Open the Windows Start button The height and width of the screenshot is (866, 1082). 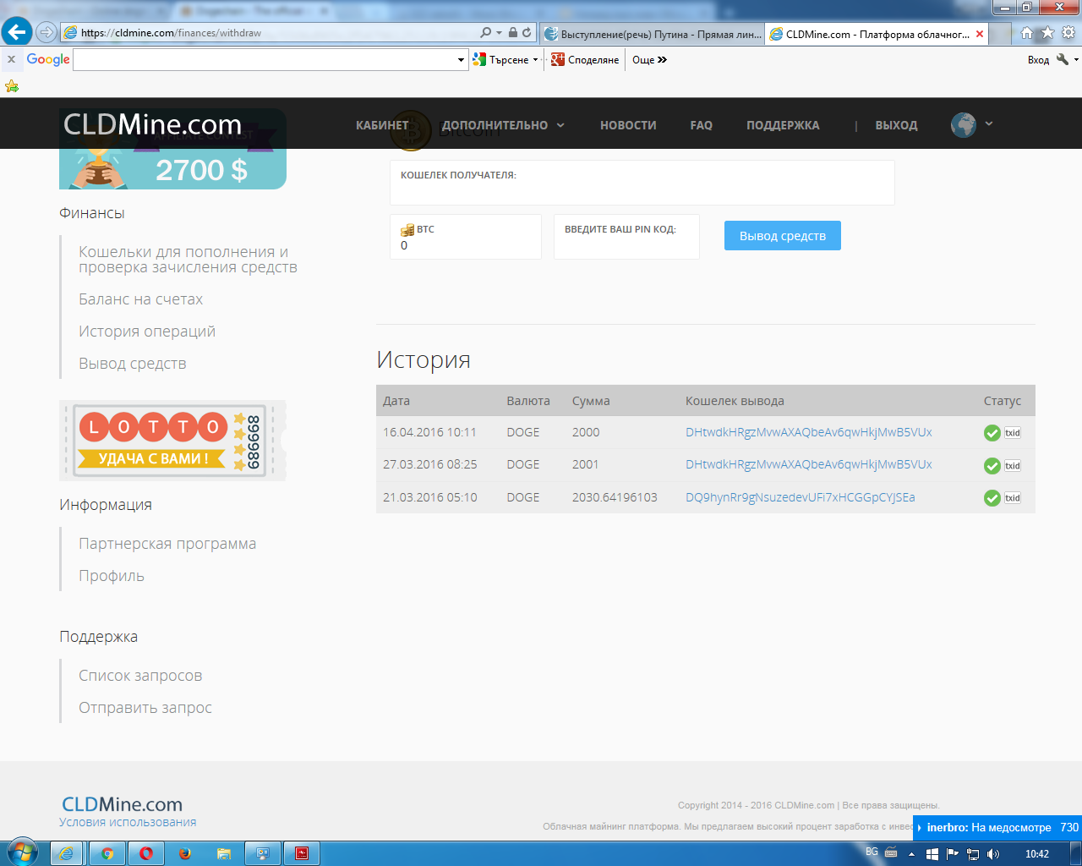(x=21, y=852)
